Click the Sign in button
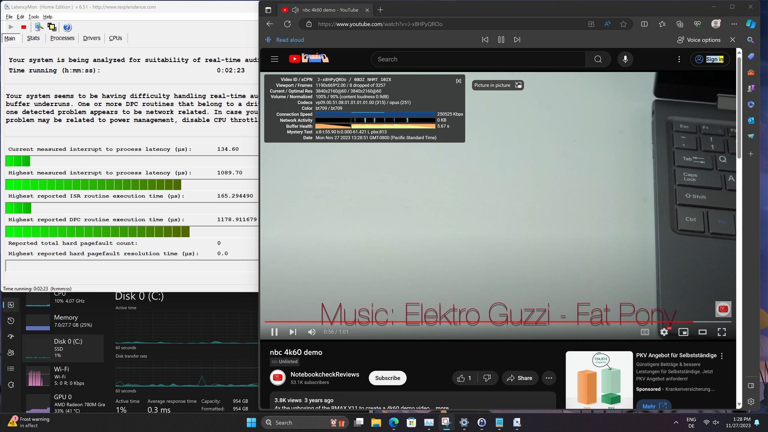 click(x=710, y=59)
